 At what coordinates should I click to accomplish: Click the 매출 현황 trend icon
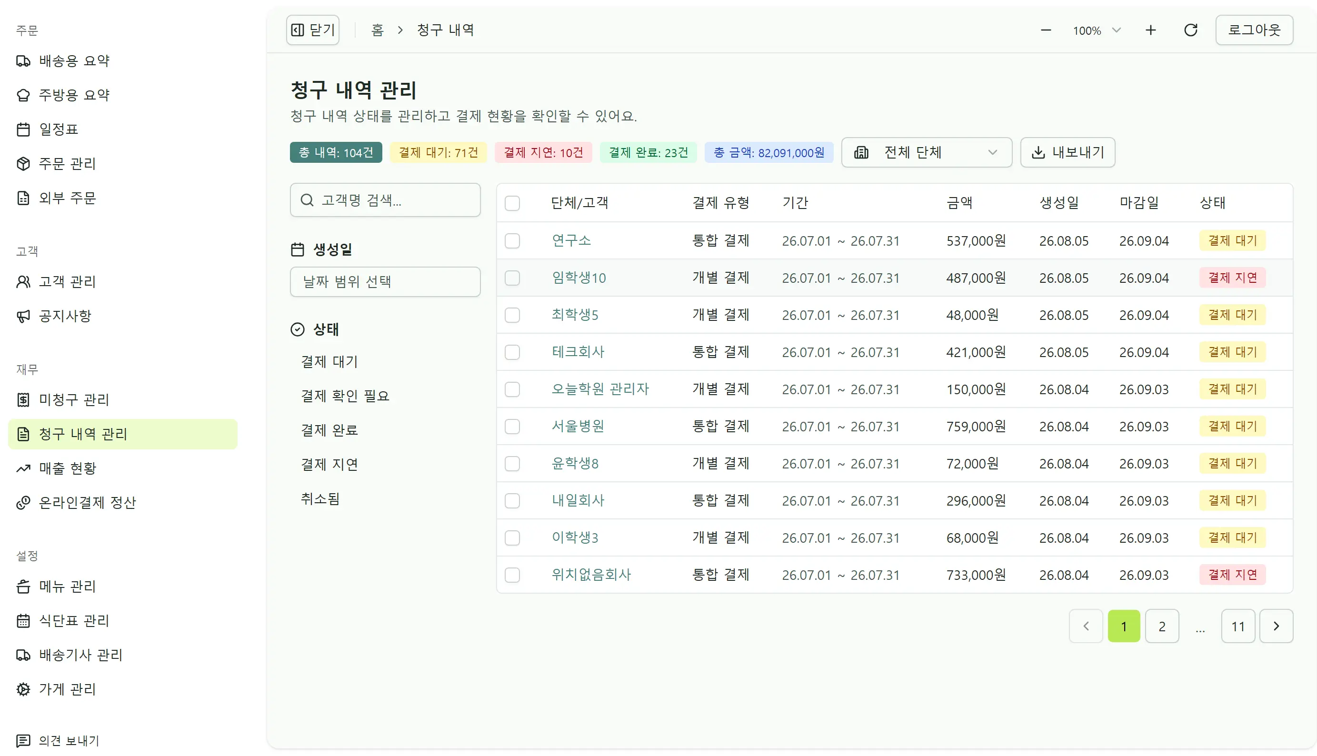coord(23,468)
